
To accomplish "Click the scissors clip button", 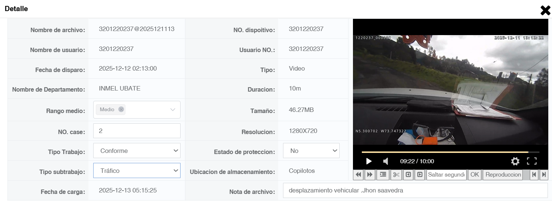I will [396, 175].
